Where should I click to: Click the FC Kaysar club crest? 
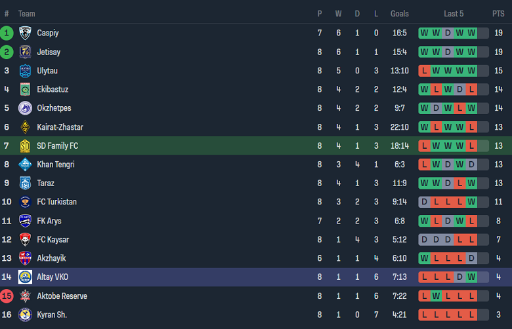coord(25,240)
